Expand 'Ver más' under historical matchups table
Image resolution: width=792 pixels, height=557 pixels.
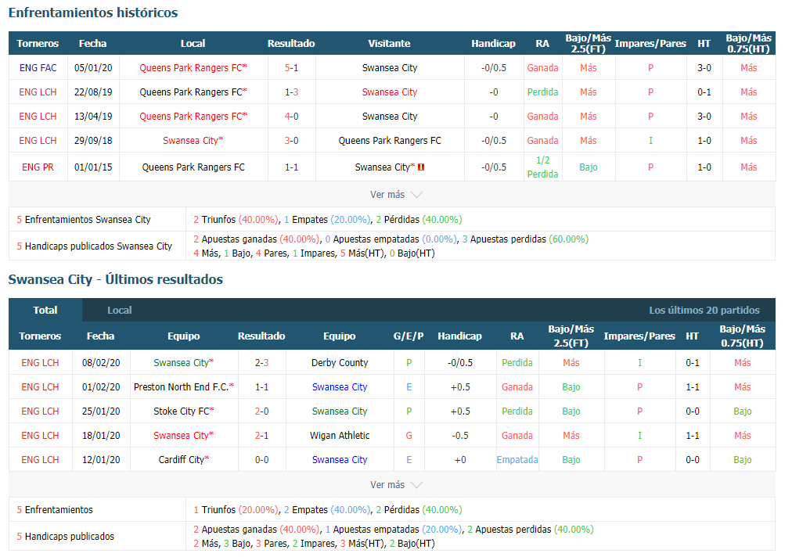pos(396,195)
